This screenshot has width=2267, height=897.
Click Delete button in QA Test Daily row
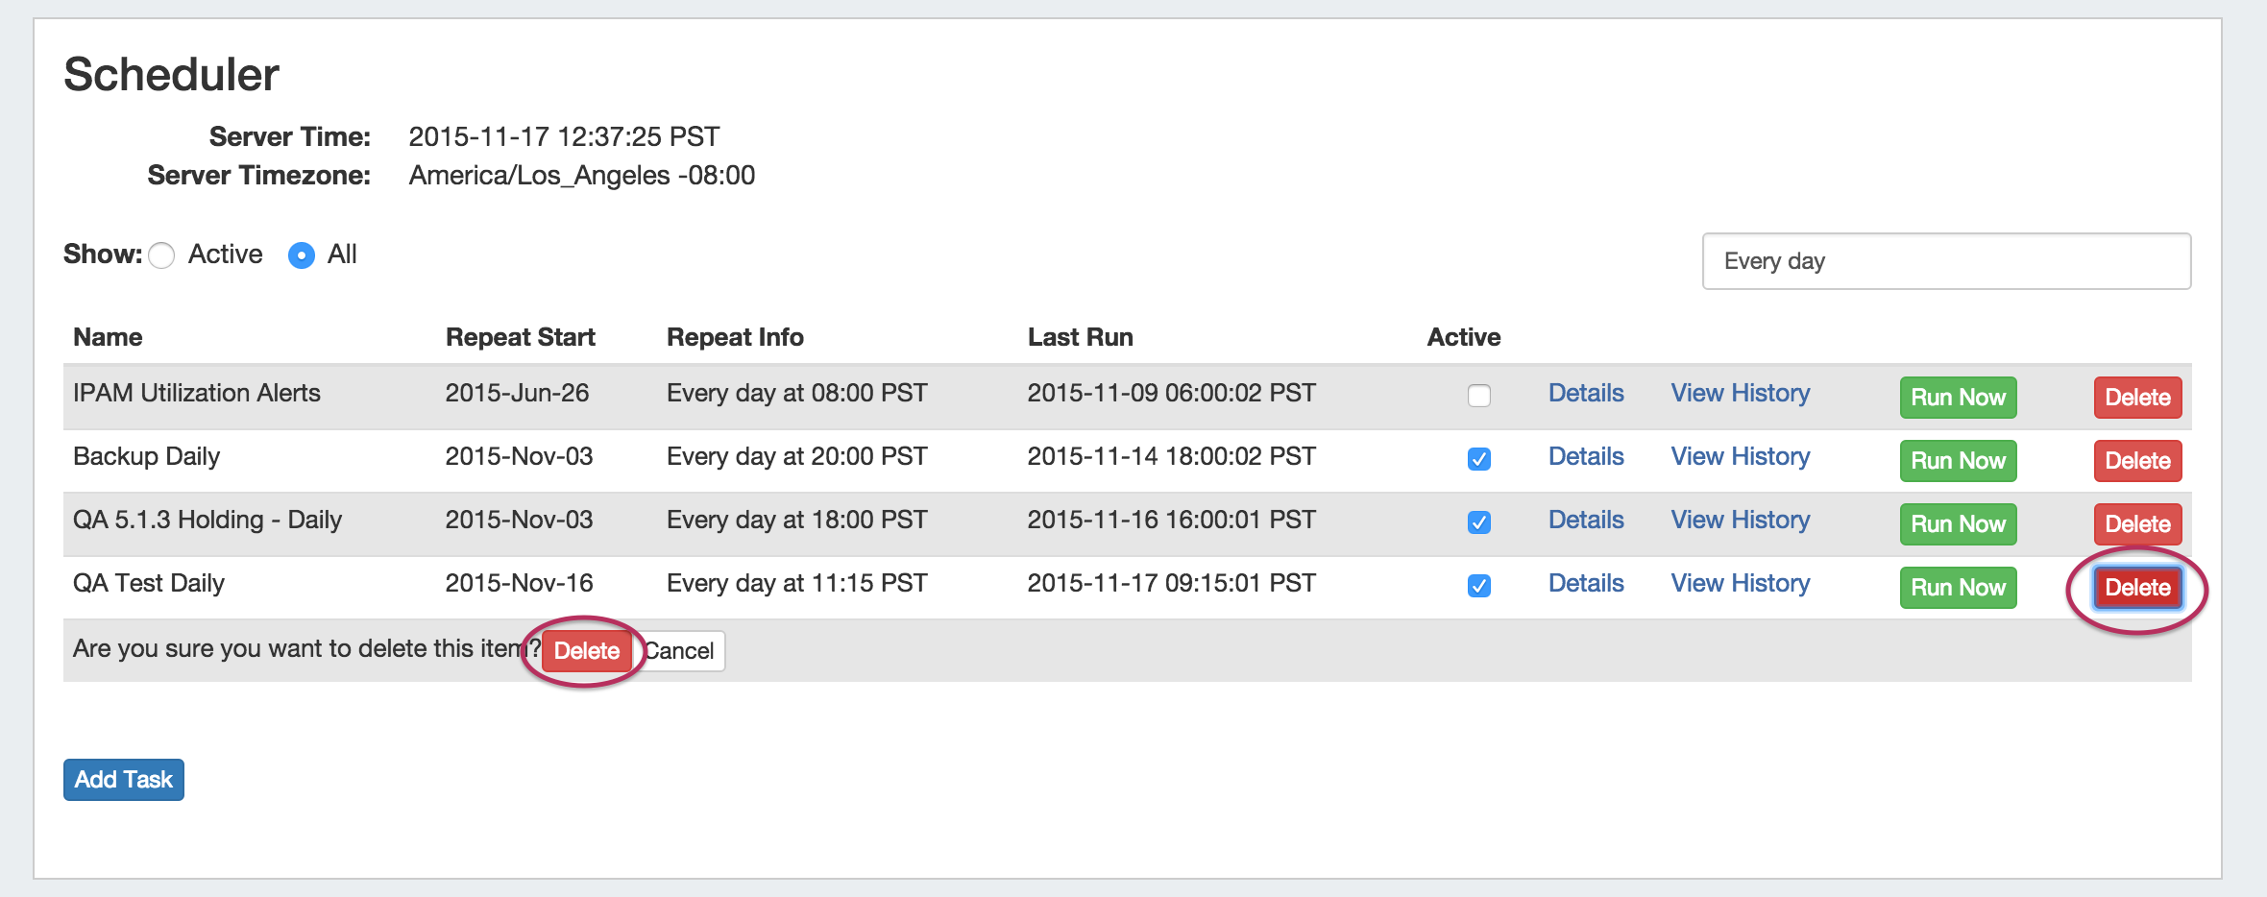click(x=2137, y=588)
